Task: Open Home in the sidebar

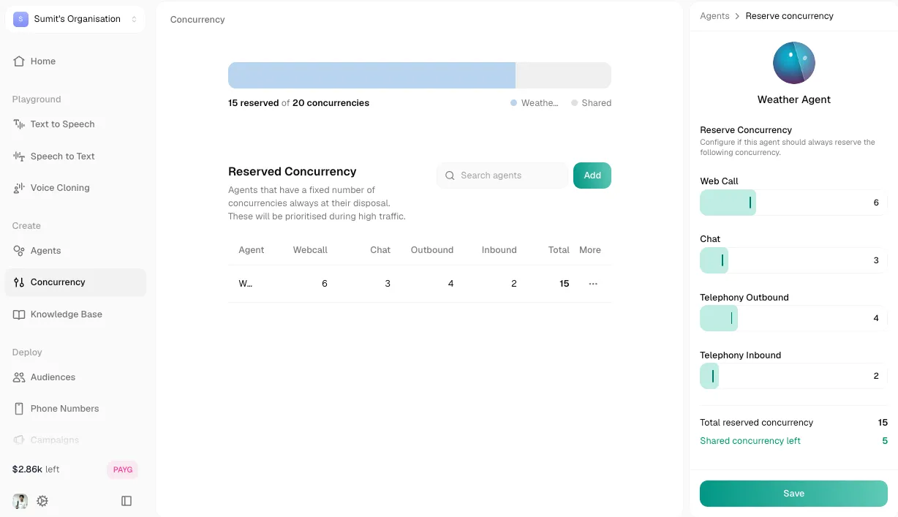Action: pos(75,61)
